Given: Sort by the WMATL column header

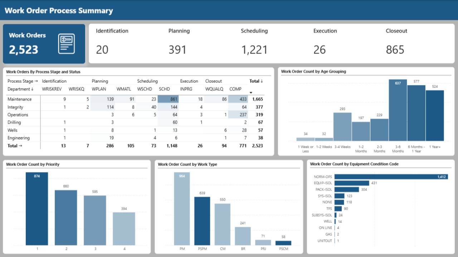Looking at the screenshot, I should tap(124, 89).
